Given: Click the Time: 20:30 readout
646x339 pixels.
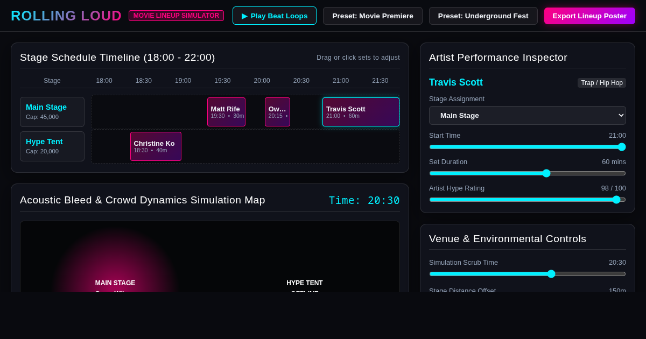Looking at the screenshot, I should click(x=364, y=200).
